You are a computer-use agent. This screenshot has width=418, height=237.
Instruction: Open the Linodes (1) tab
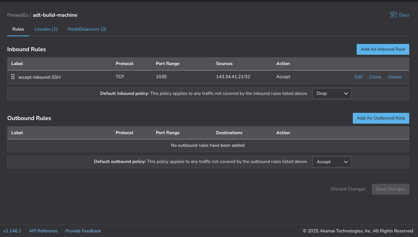pos(46,29)
